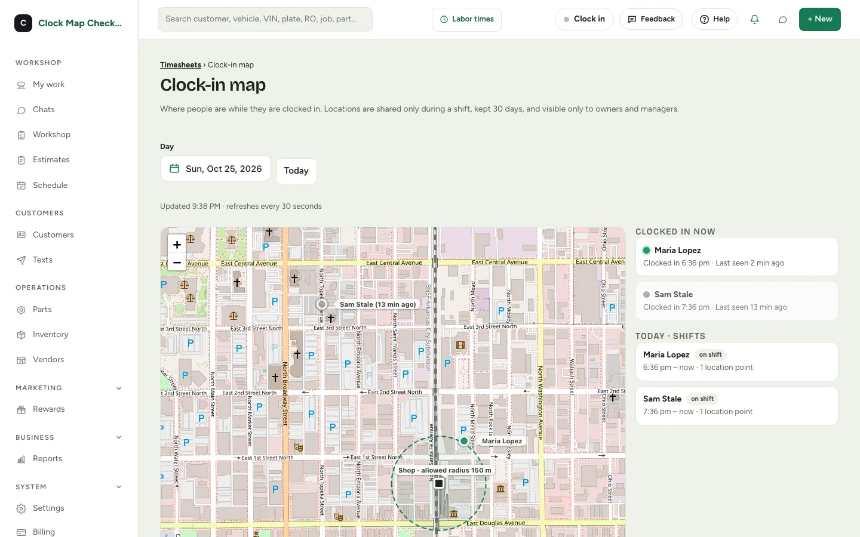Image resolution: width=860 pixels, height=537 pixels.
Task: Select Maria Lopez clocked-in card
Action: pyautogui.click(x=737, y=257)
